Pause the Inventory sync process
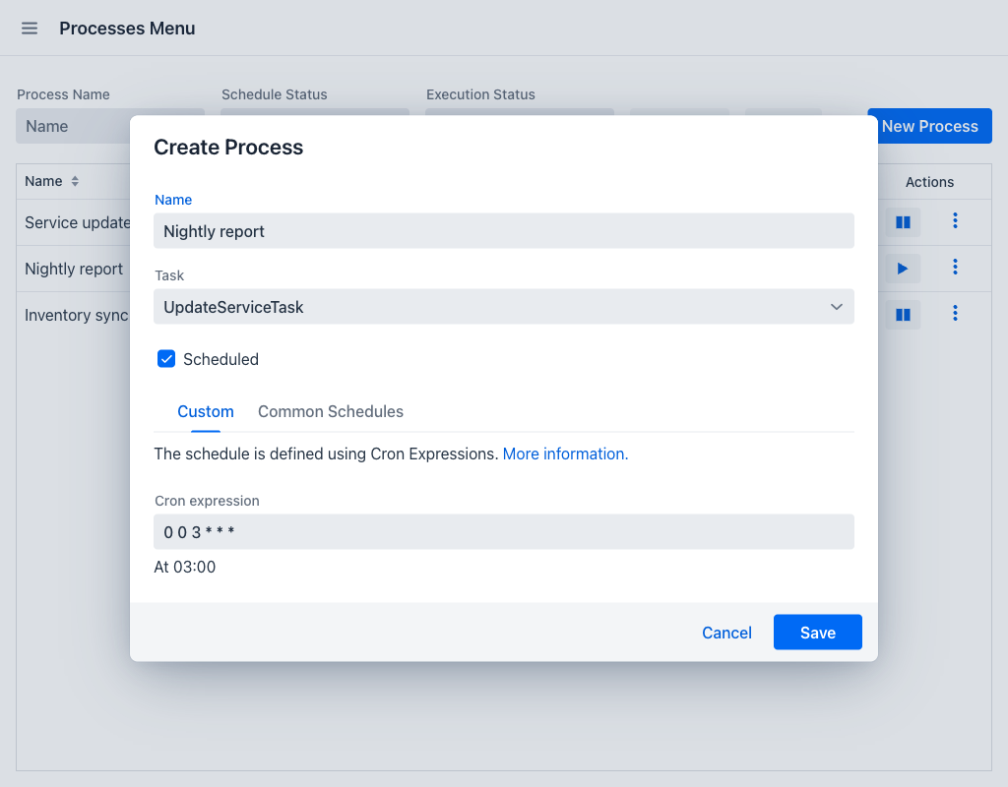Image resolution: width=1008 pixels, height=787 pixels. click(903, 315)
